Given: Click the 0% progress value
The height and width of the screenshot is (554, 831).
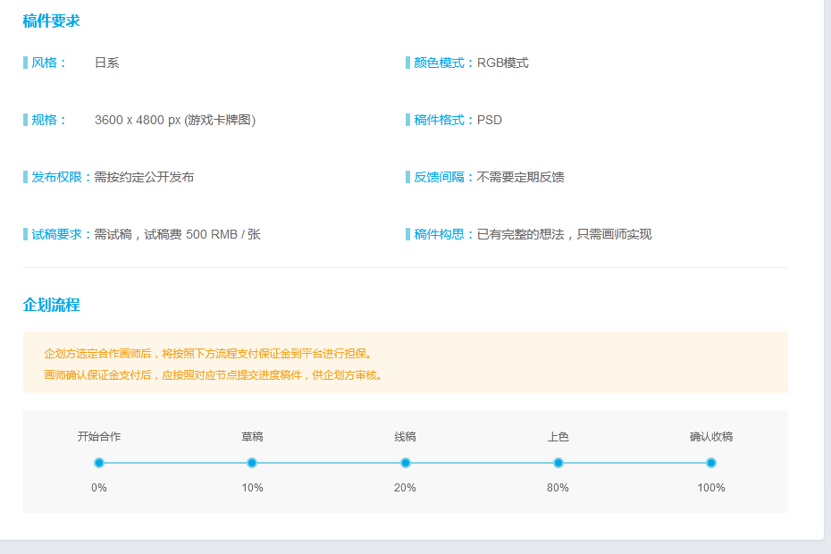Looking at the screenshot, I should 99,488.
